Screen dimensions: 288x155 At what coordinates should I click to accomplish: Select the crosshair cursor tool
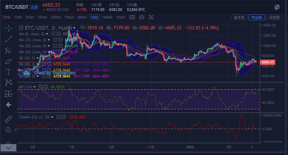click(8, 28)
